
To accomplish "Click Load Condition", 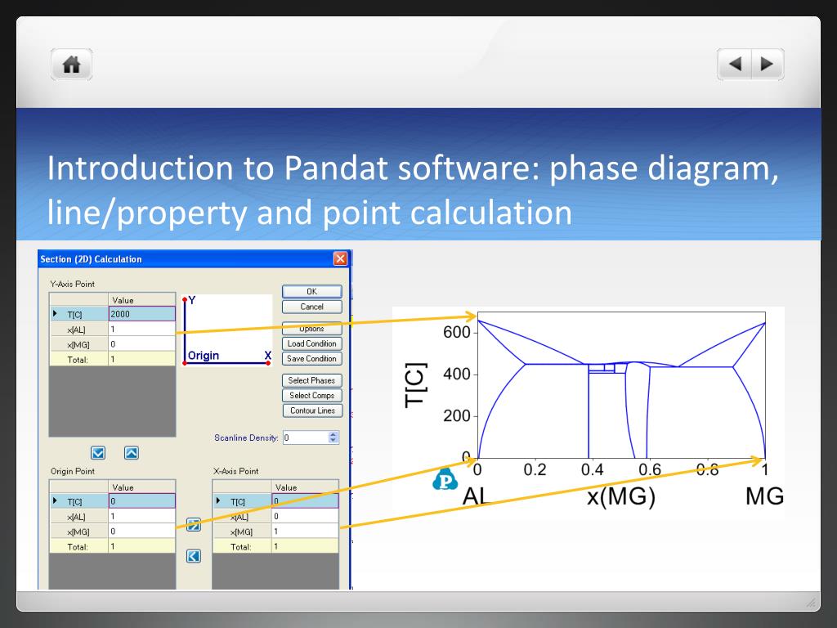I will [311, 343].
